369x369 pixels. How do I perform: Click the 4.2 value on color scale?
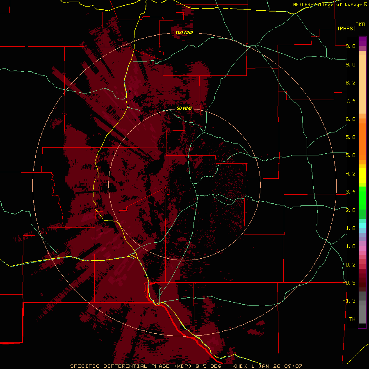[351, 174]
